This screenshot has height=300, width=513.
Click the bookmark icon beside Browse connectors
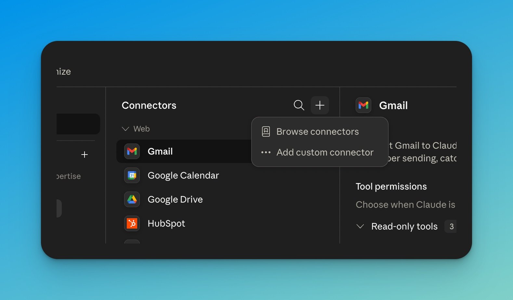tap(266, 131)
